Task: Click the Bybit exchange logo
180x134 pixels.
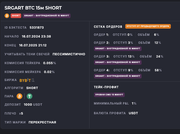Action: click(x=25, y=80)
